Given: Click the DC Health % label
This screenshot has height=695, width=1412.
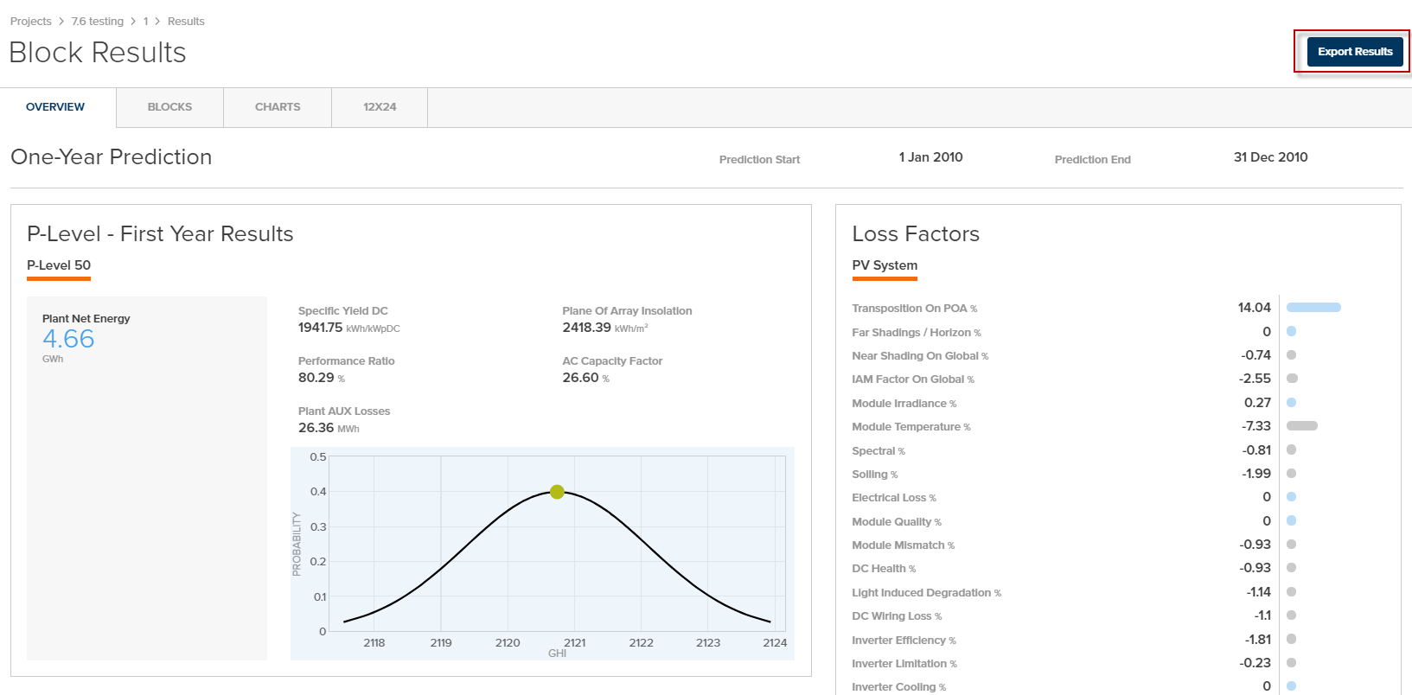Looking at the screenshot, I should [884, 569].
